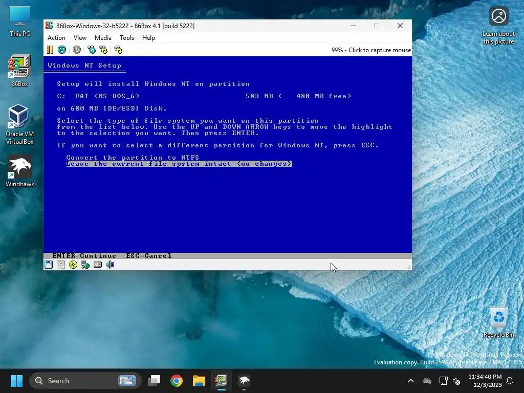The height and width of the screenshot is (393, 524).
Task: Click dimmed second floppy drive icon
Action: (61, 265)
